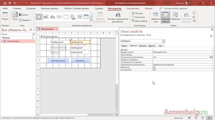Click the Блокировка property value Нет
The image size is (215, 120).
click(183, 70)
